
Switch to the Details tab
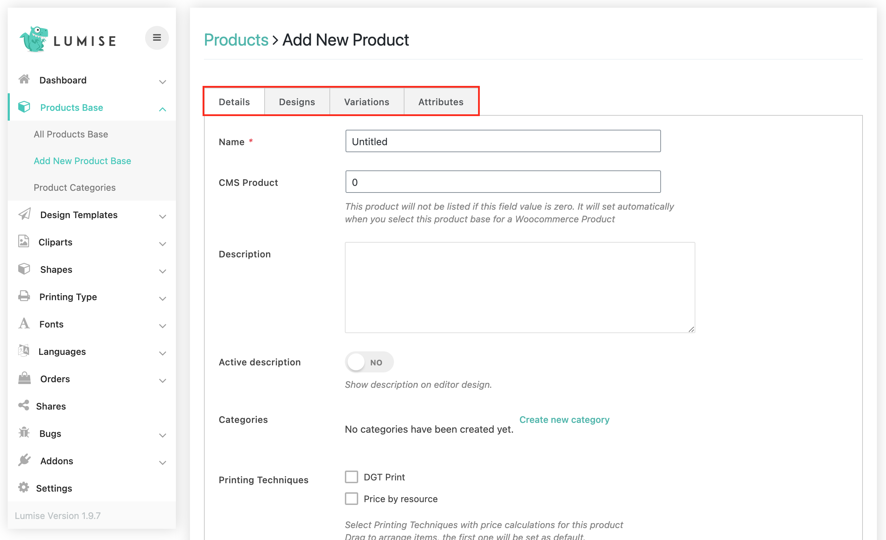(234, 102)
